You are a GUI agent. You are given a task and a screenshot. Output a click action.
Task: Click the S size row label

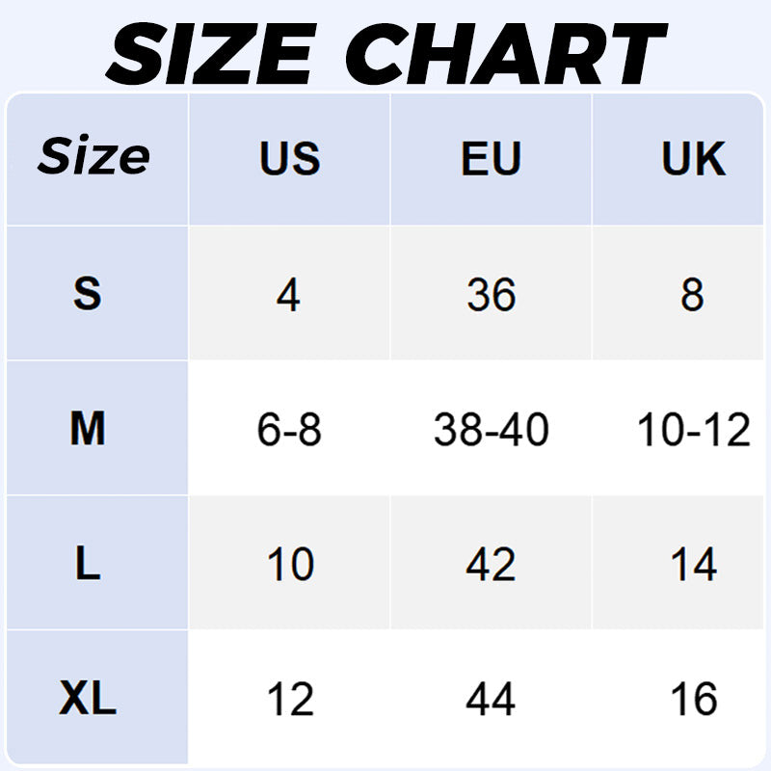pyautogui.click(x=87, y=294)
